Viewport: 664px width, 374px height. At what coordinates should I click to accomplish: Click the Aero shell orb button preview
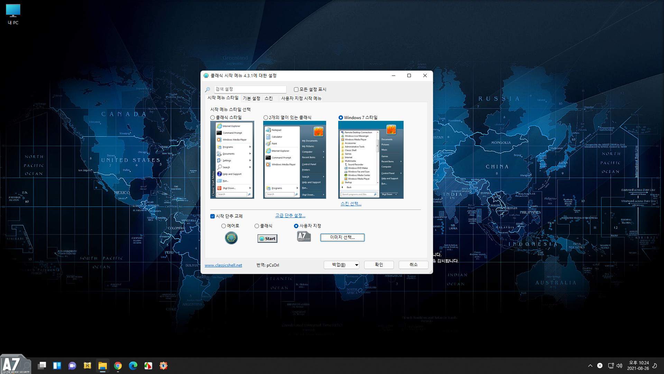click(231, 238)
